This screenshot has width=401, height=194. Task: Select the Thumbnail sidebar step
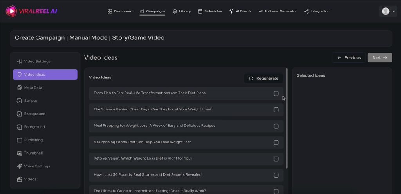pos(45,153)
